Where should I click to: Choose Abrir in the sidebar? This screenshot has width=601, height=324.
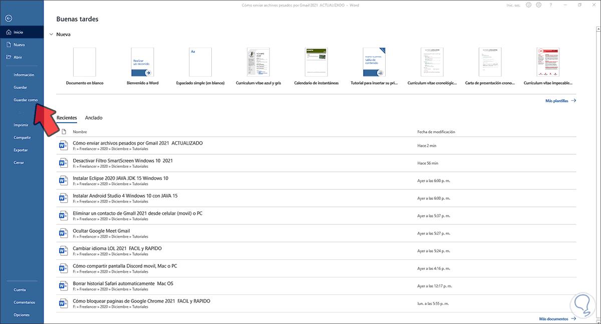[22, 57]
